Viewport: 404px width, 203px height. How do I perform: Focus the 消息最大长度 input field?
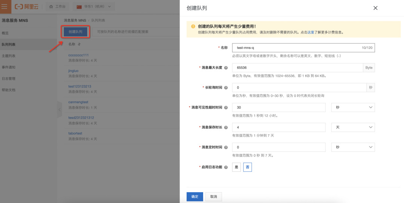click(298, 68)
